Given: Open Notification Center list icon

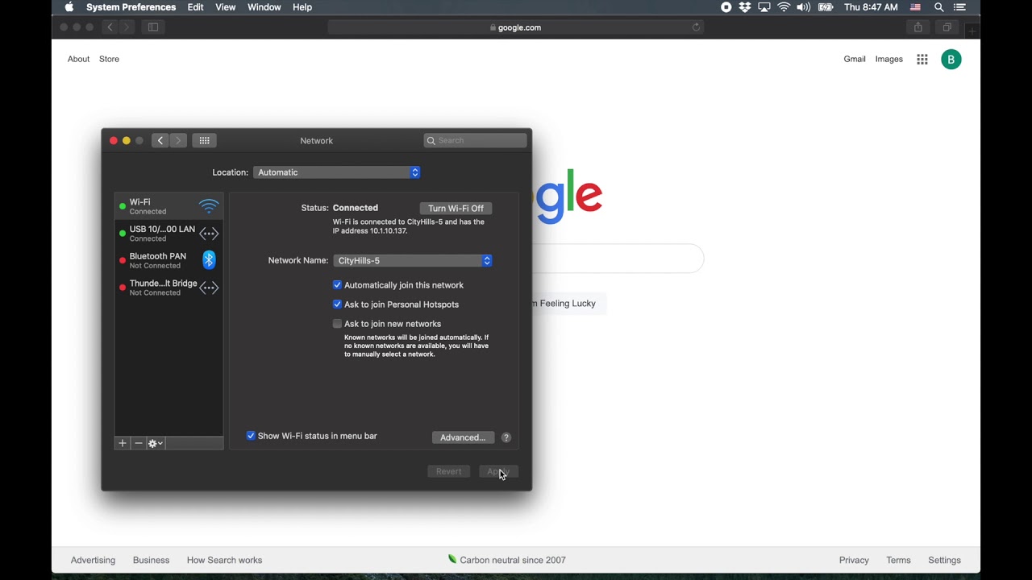Looking at the screenshot, I should click(959, 7).
